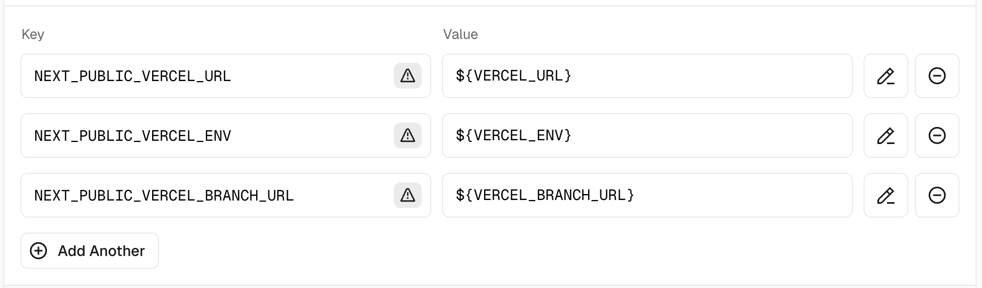
Task: Click the Key column label
Action: point(33,34)
